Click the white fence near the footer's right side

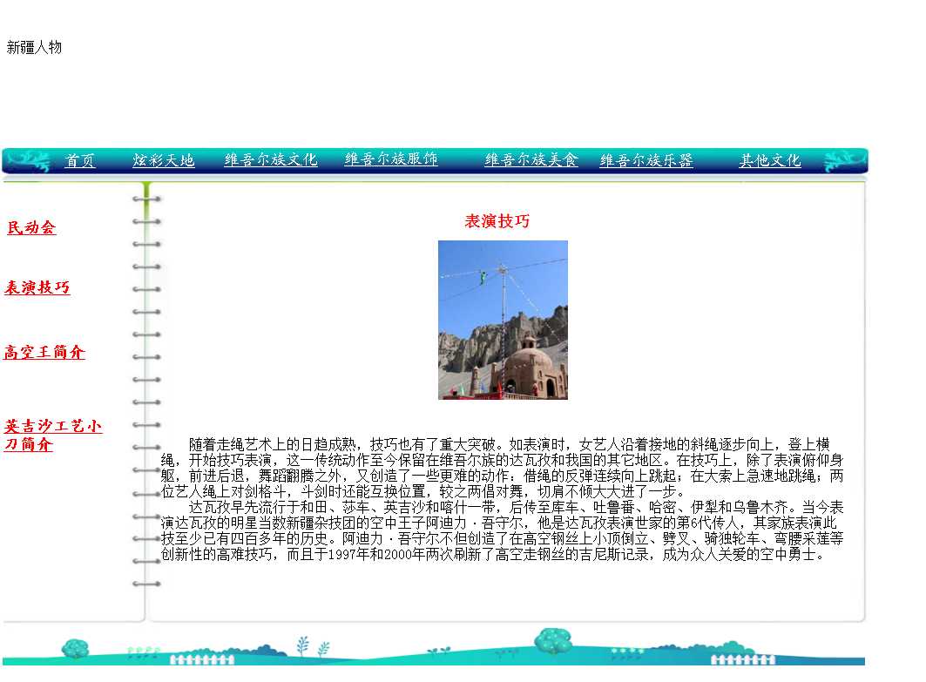pyautogui.click(x=741, y=658)
